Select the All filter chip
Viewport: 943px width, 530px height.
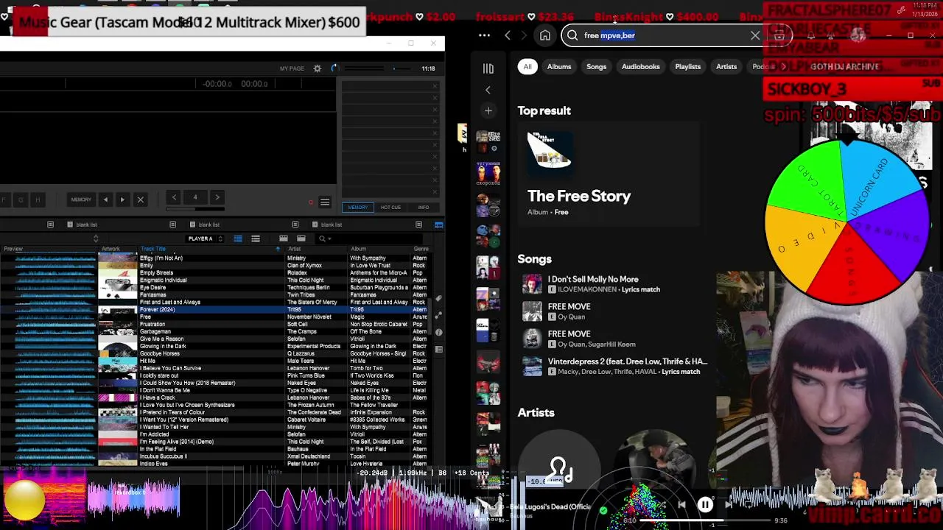tap(527, 66)
